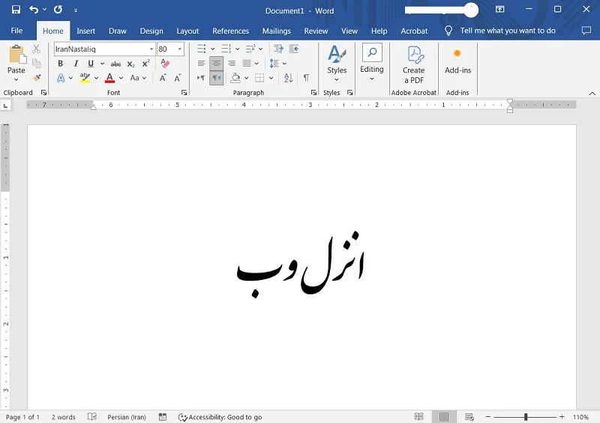Set right-to-left text direction
Screen dimensions: 600x423
216,78
